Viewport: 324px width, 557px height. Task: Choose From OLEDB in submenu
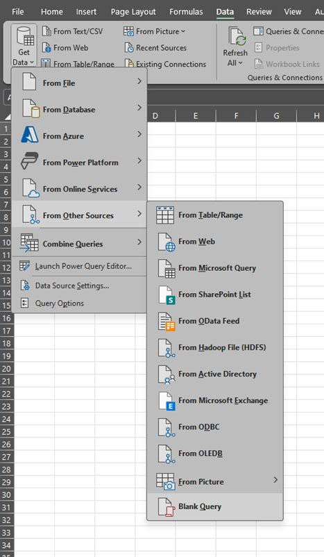click(x=215, y=454)
